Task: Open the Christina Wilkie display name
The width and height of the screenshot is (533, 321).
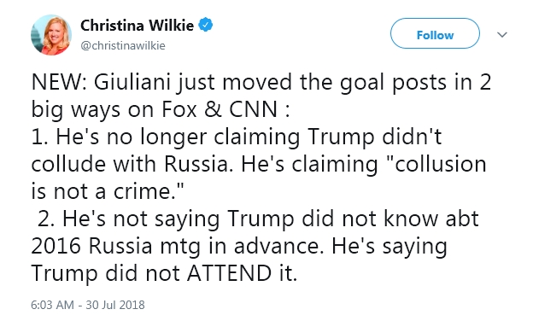Action: 137,26
